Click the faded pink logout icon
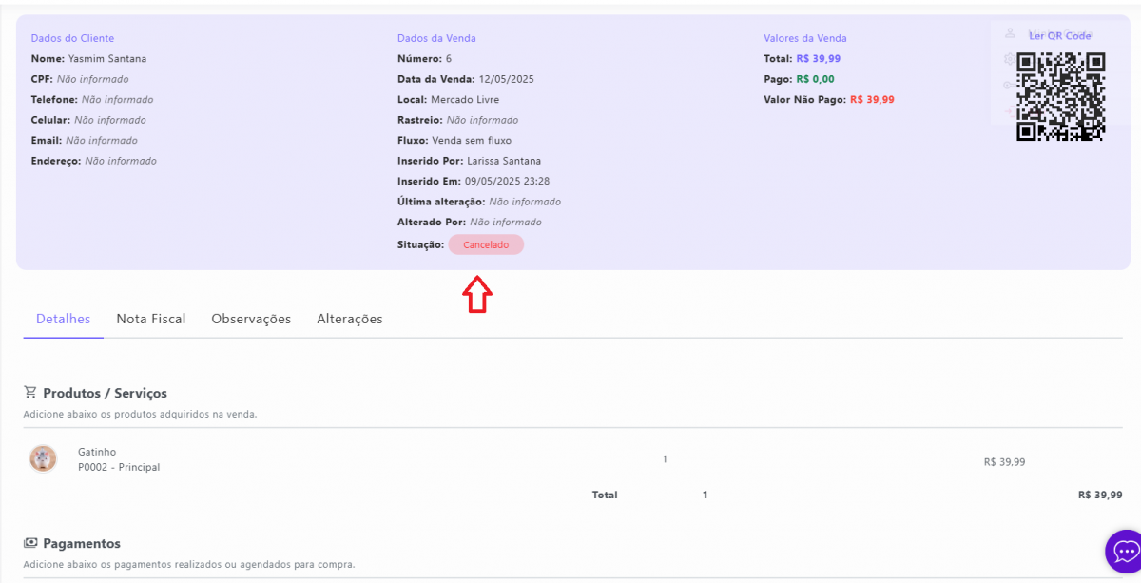This screenshot has width=1141, height=583. point(1010,110)
